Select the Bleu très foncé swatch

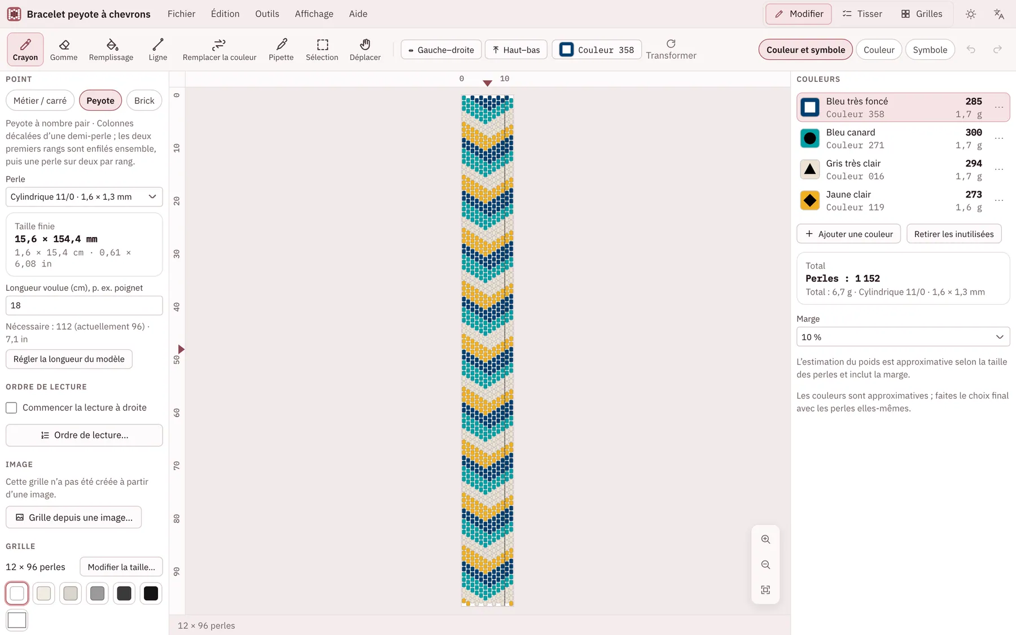(x=810, y=107)
